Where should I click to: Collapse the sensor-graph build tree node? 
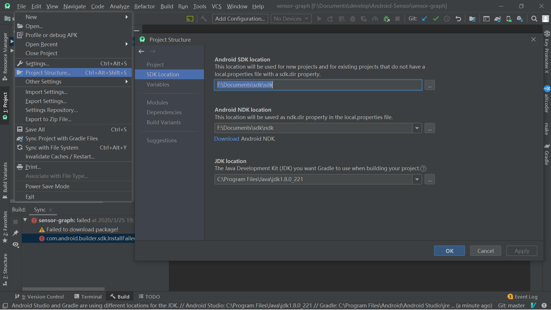click(x=25, y=220)
